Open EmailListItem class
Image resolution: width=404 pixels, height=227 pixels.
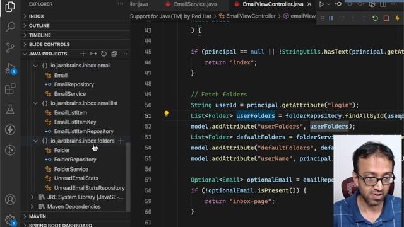point(70,113)
